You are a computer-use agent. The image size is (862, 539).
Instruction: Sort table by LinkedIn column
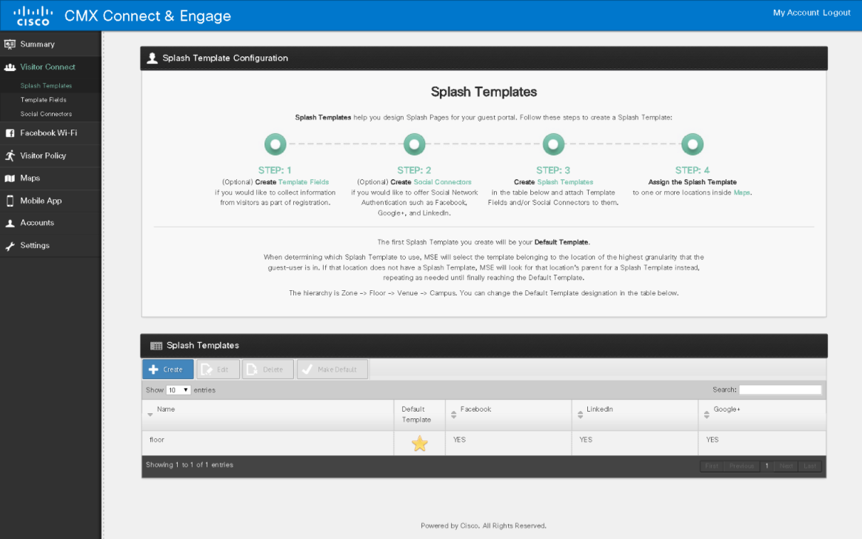pos(599,409)
